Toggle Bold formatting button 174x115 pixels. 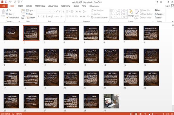click(x=38, y=16)
